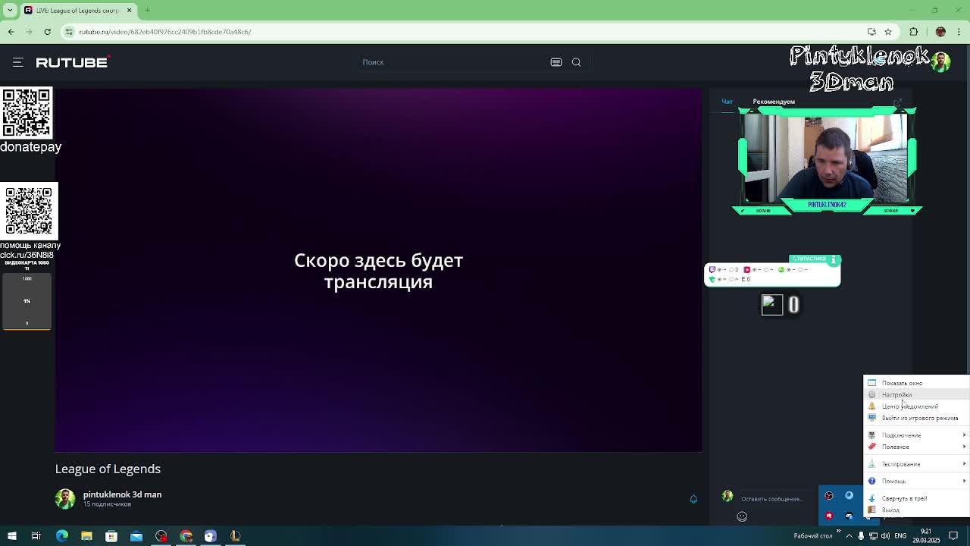Click the browser address bar

(x=462, y=32)
